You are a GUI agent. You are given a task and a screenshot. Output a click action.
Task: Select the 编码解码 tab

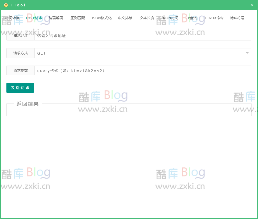(x=56, y=18)
